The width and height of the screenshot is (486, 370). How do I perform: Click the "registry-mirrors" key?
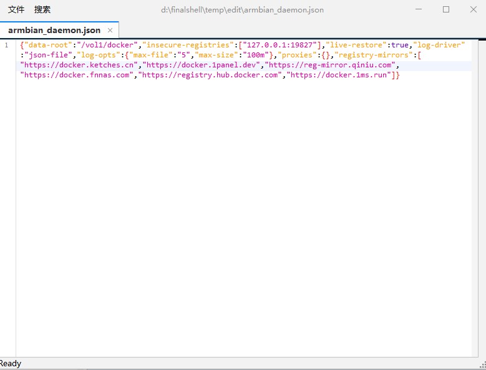point(376,55)
